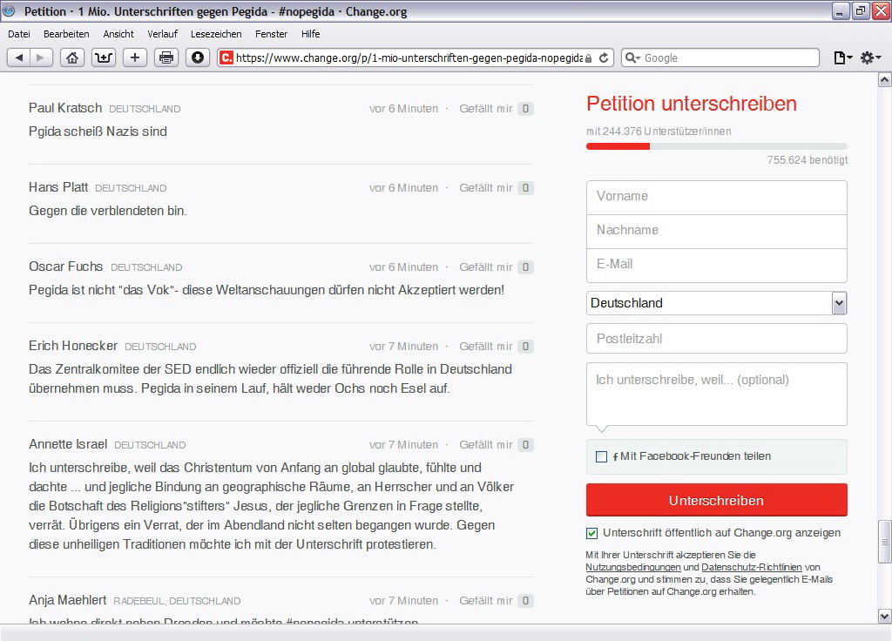Like Paul Kratsch's comment via Gefällt mir

point(486,109)
